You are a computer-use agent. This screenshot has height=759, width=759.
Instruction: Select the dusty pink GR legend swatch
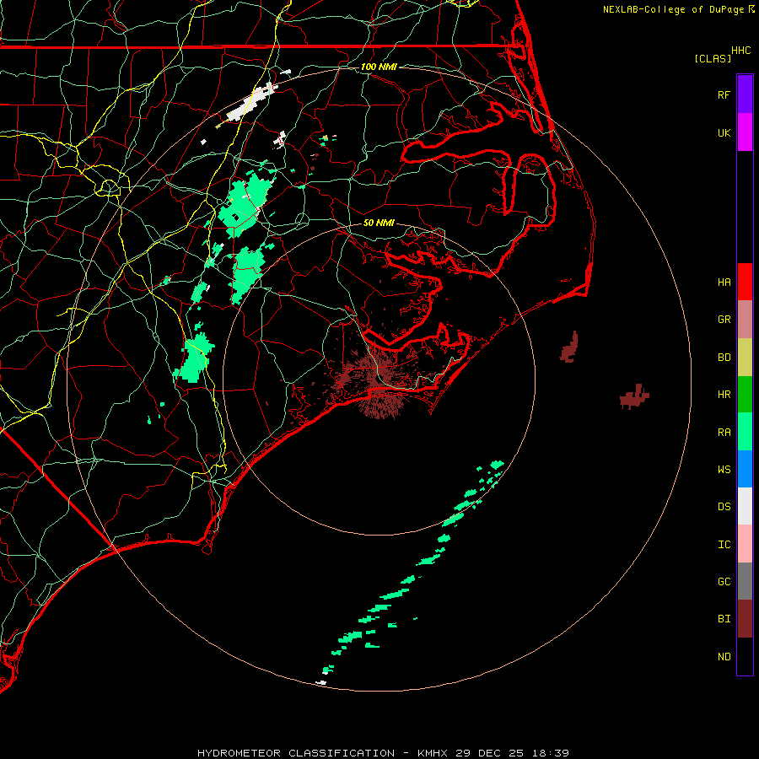pyautogui.click(x=745, y=320)
